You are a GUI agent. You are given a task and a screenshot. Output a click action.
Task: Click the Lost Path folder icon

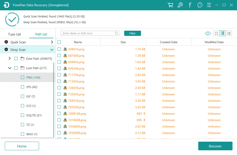coord(23,68)
